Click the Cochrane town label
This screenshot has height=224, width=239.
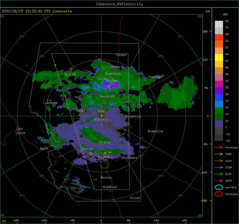pyautogui.click(x=87, y=149)
